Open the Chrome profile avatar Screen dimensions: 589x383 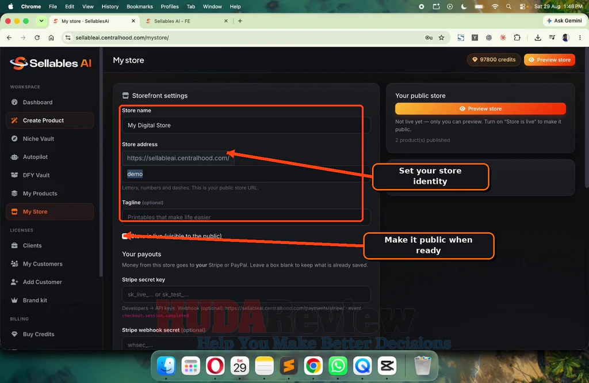pos(566,37)
